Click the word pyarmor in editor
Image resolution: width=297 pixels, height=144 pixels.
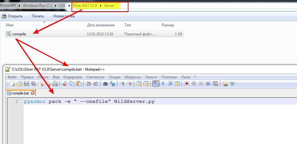click(35, 102)
